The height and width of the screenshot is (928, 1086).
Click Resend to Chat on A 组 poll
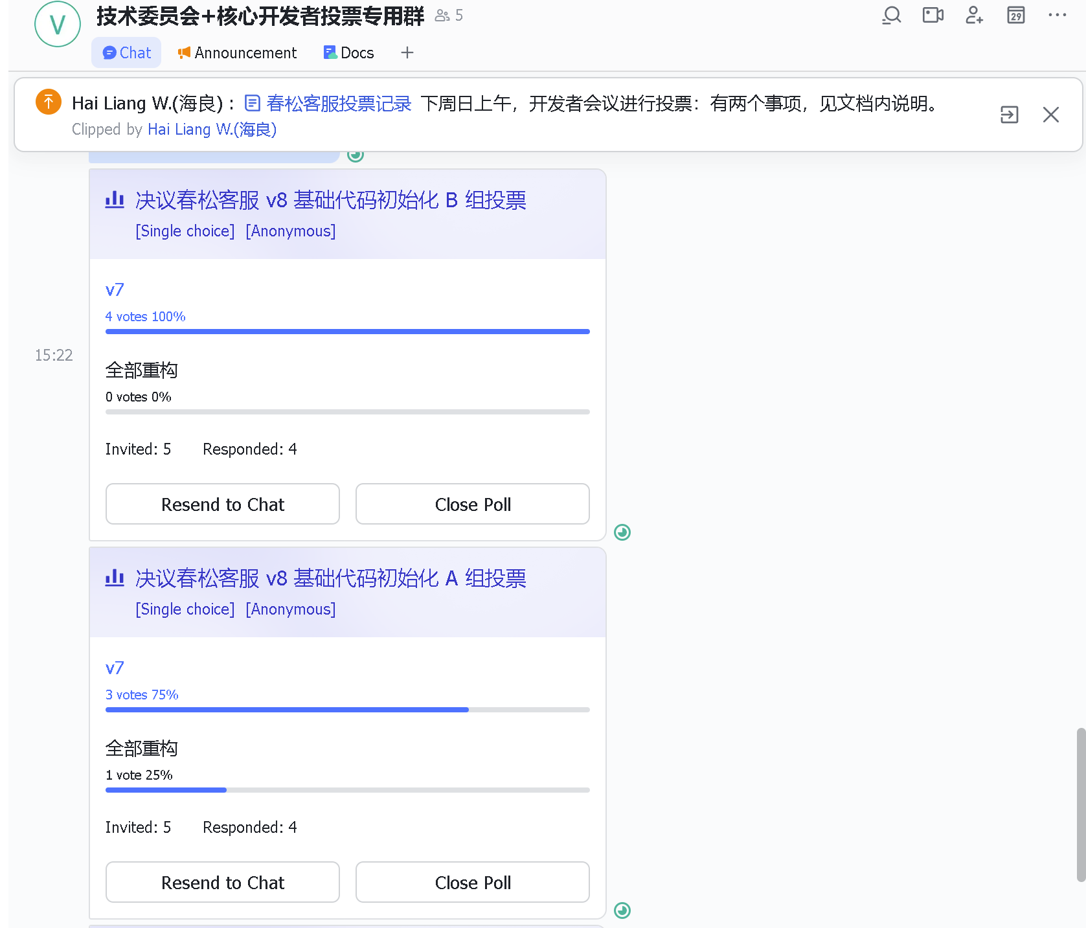(x=222, y=882)
